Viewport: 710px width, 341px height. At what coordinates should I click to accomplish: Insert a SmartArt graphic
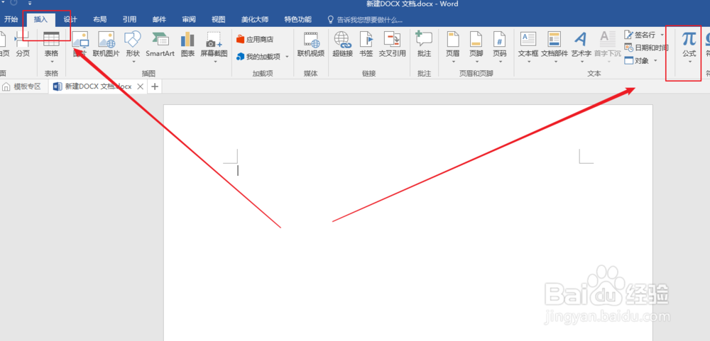160,45
